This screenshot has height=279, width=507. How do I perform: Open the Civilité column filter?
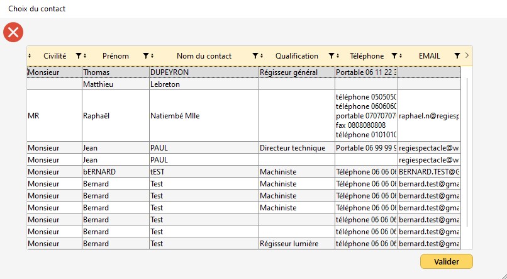(78, 56)
